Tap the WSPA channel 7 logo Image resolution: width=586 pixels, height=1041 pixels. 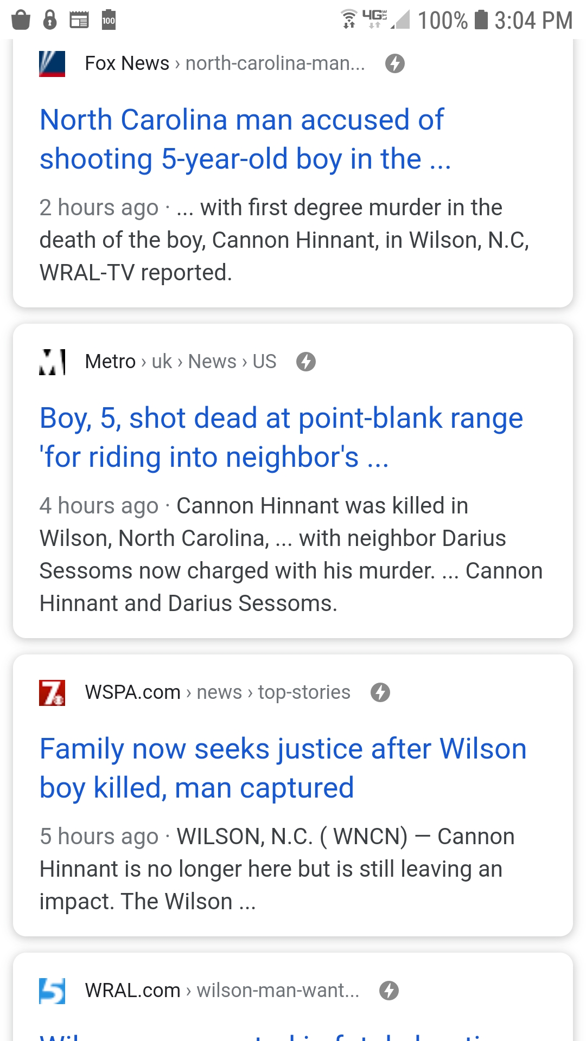coord(52,692)
